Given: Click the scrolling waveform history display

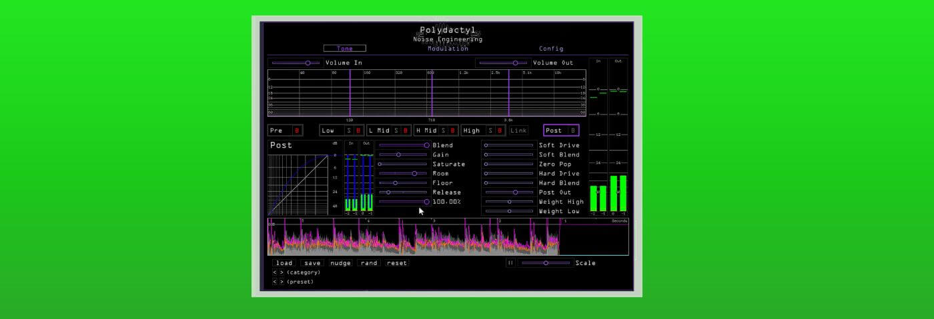Looking at the screenshot, I should tap(448, 236).
